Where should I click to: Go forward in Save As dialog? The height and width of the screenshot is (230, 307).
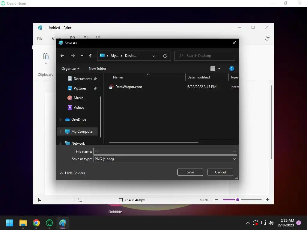tap(73, 56)
